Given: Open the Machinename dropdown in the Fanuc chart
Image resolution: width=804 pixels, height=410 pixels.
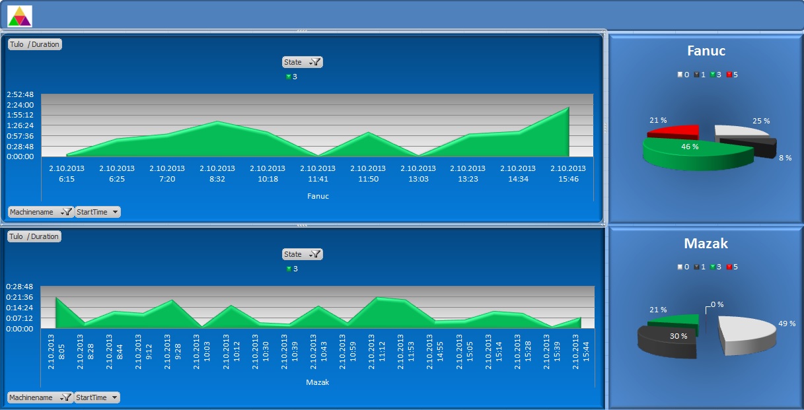Looking at the screenshot, I should [40, 212].
